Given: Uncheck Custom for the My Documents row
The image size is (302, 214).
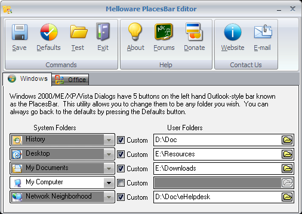Looking at the screenshot, I should click(x=121, y=169).
